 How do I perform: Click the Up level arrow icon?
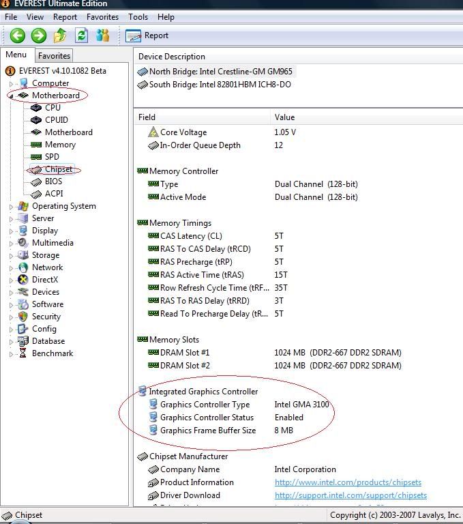[60, 35]
